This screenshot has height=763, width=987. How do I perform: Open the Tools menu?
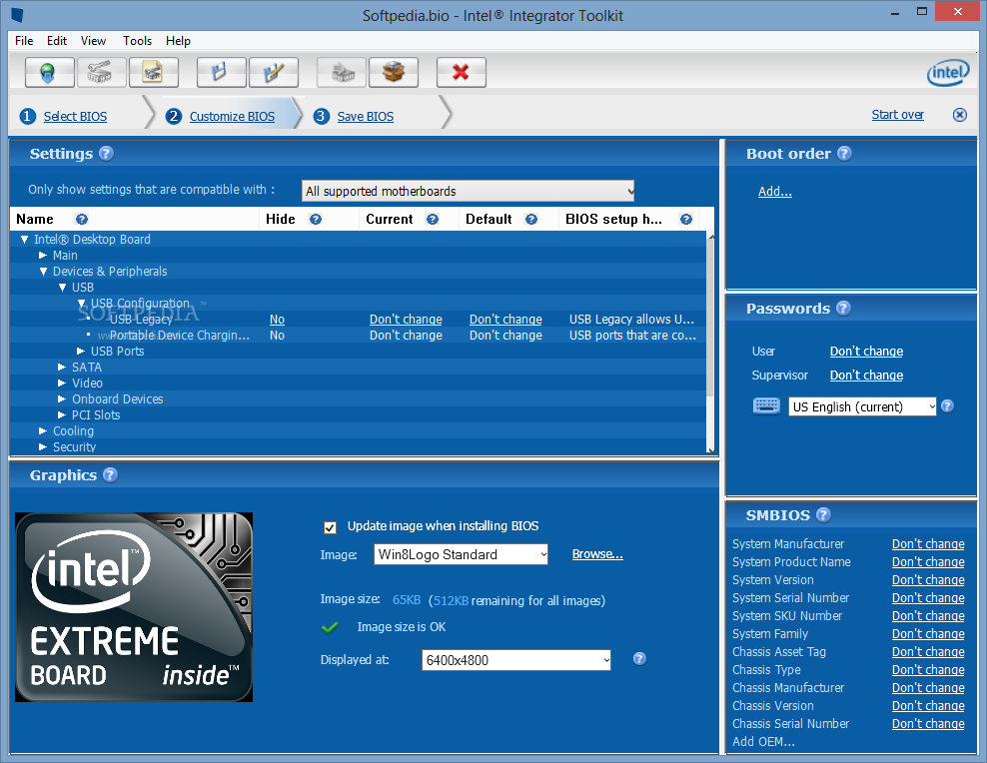coord(137,41)
